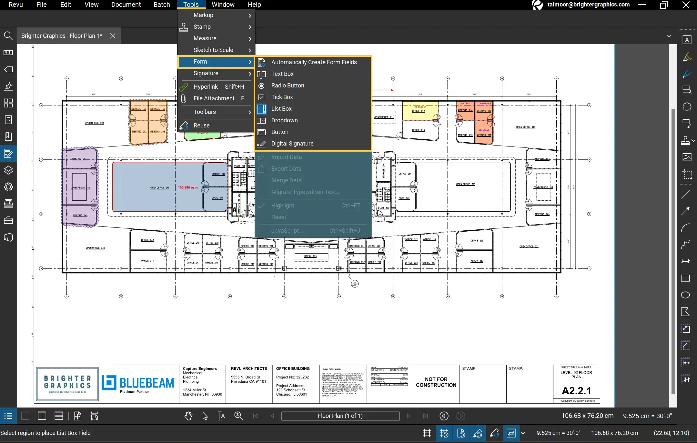Viewport: 697px width, 443px height.
Task: Toggle Reuse mode in status bar
Action: click(494, 433)
